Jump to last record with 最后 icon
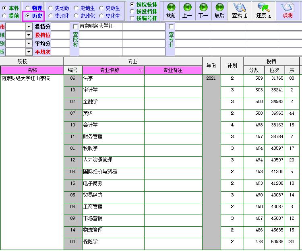The height and width of the screenshot is (252, 302). (x=219, y=11)
